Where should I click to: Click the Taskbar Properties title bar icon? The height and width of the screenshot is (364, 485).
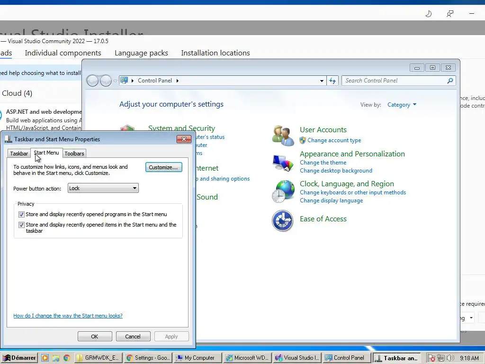9,139
